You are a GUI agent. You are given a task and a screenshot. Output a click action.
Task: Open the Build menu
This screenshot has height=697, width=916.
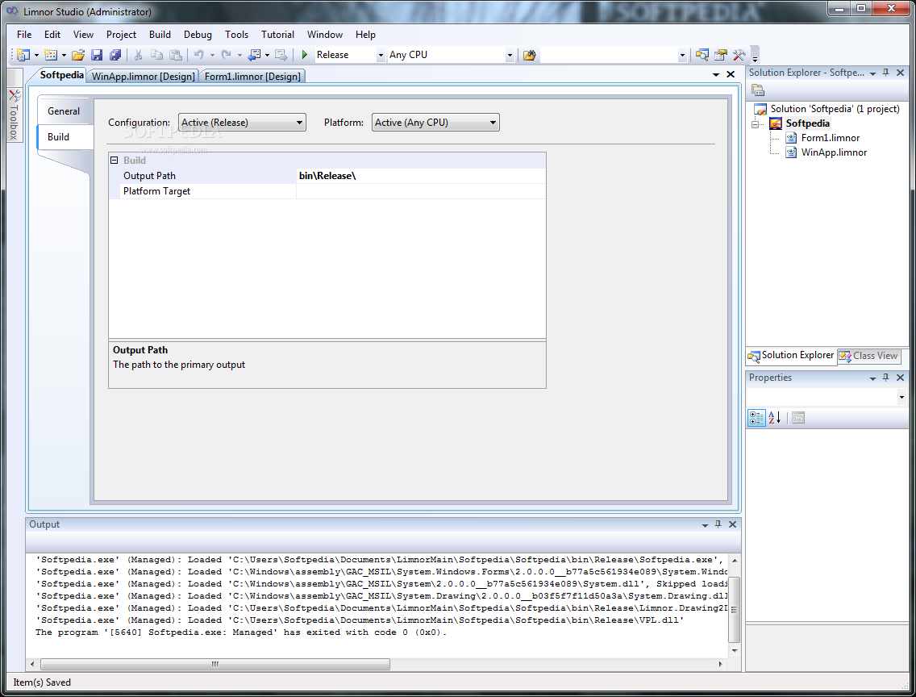[160, 35]
